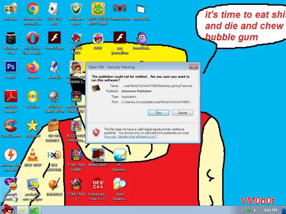Click Cancel in the Security Warning dialog
The width and height of the screenshot is (286, 214).
[x=183, y=113]
